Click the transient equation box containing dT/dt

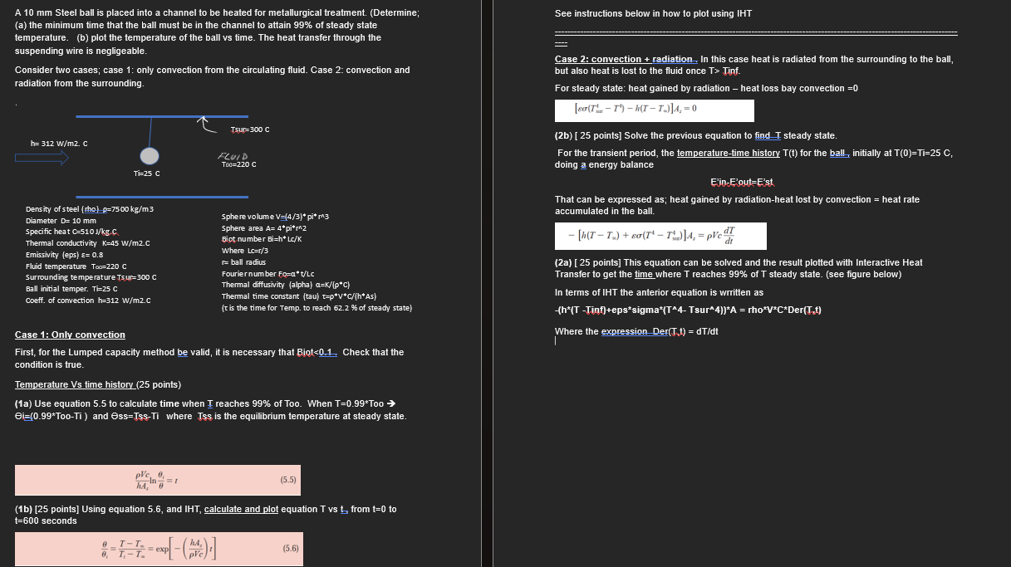[660, 237]
